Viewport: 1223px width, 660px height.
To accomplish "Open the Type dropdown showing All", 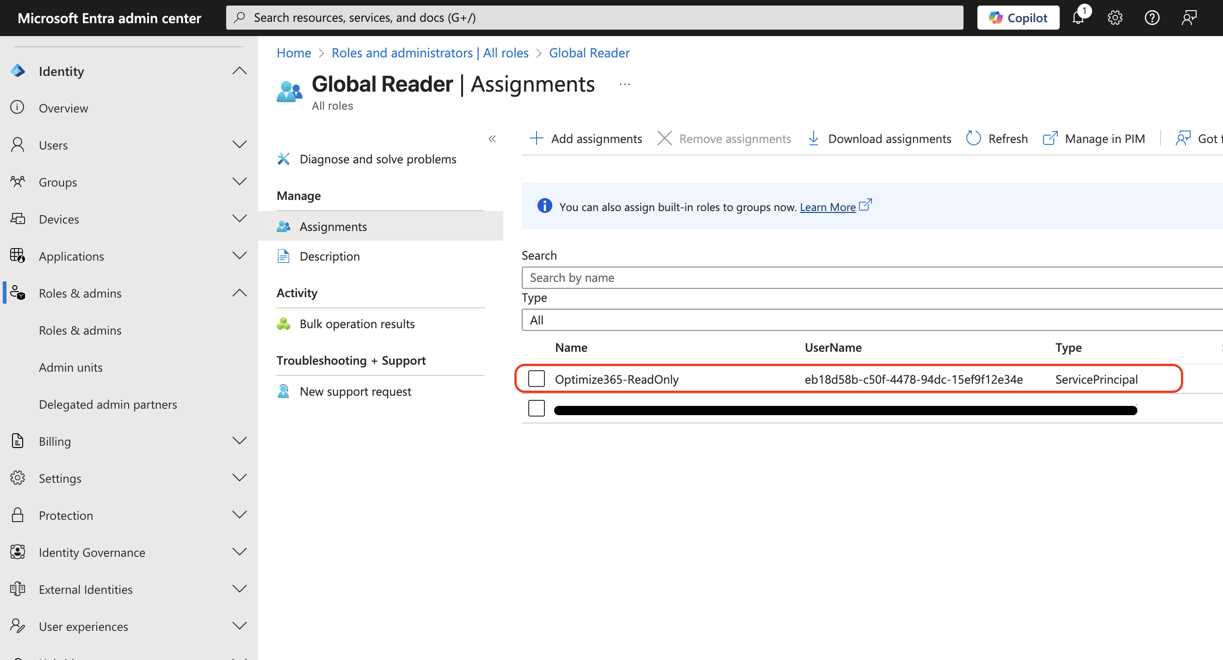I will click(x=872, y=320).
